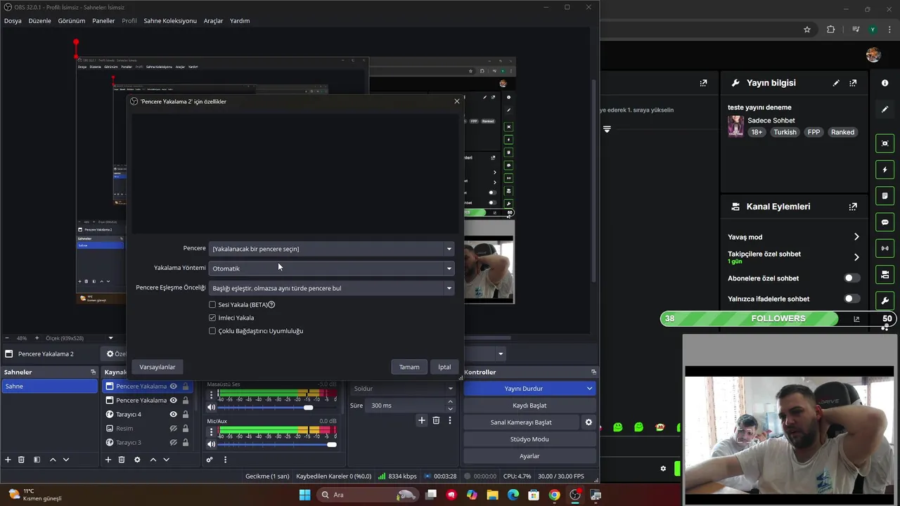The width and height of the screenshot is (900, 506).
Task: Expand the 'Takipçilere özel sohbet' chevron
Action: 856,257
